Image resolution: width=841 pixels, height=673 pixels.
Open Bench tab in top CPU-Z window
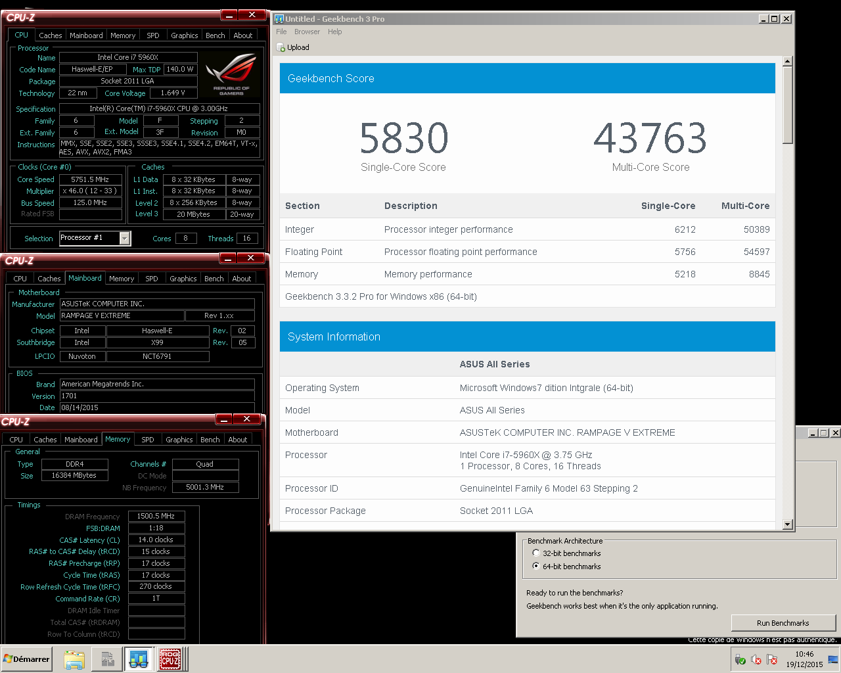pos(216,35)
